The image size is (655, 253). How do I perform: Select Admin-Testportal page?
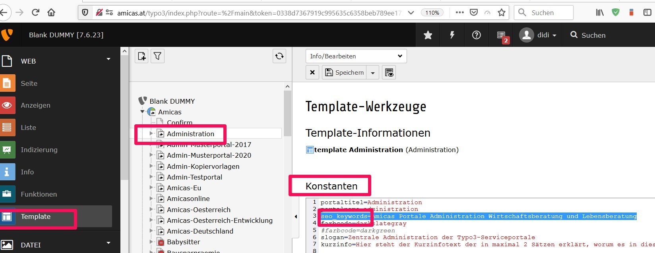click(x=194, y=177)
